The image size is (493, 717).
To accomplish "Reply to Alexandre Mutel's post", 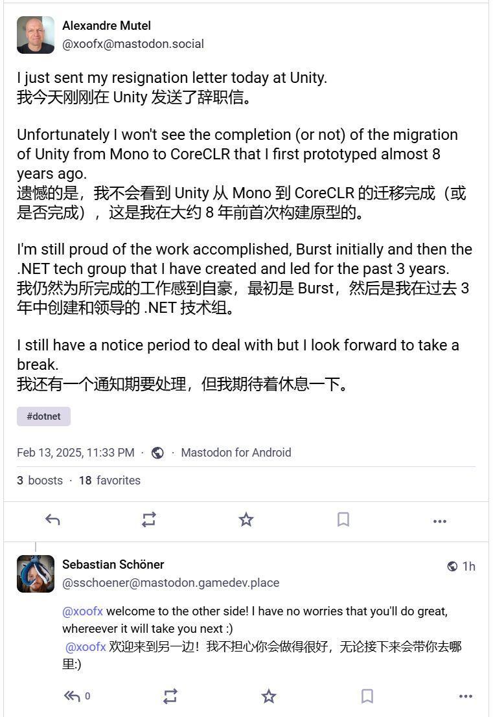I will (52, 520).
